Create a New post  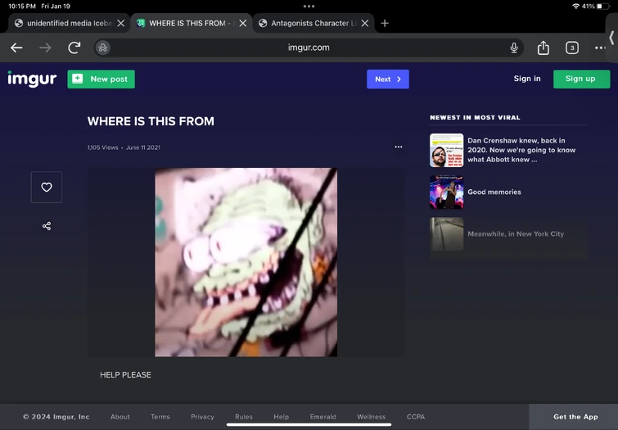[x=101, y=79]
